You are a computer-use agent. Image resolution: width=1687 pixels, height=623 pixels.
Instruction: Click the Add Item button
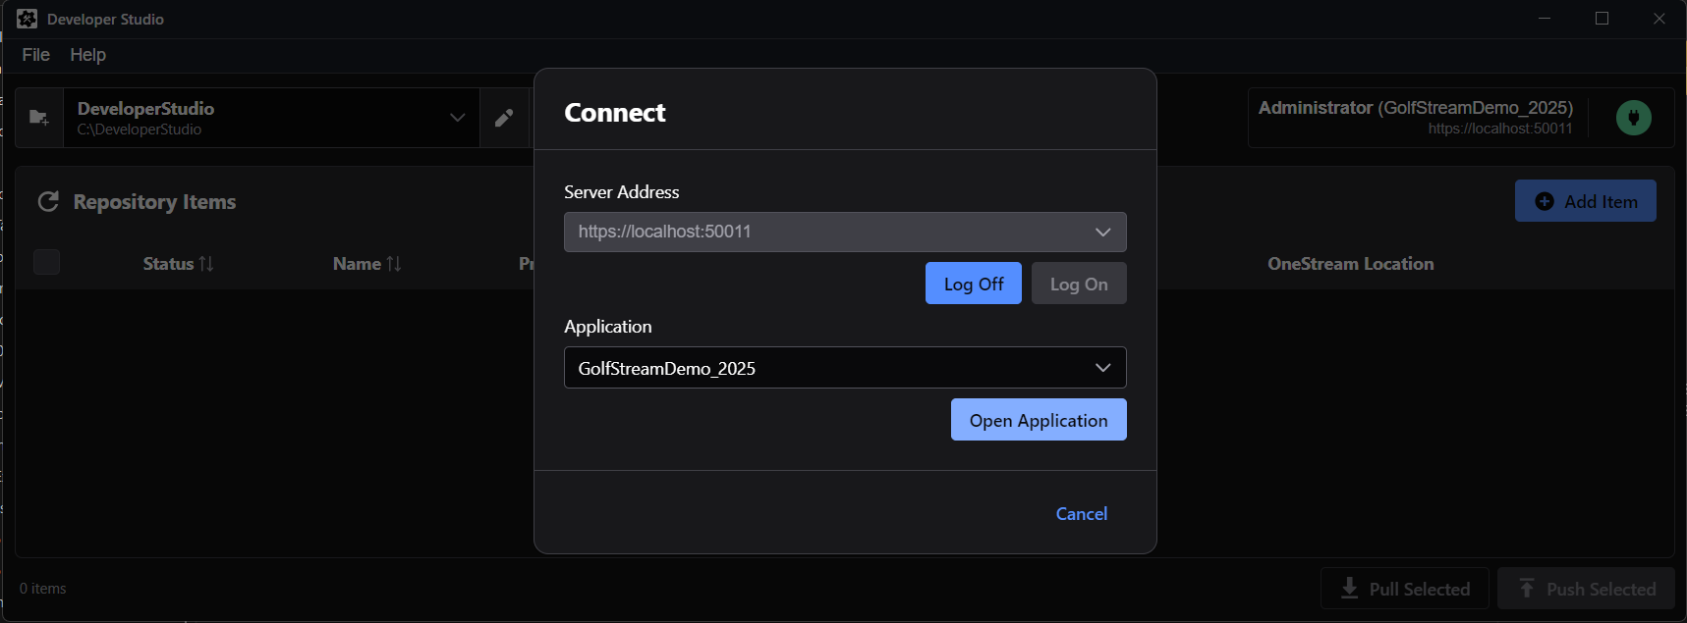[1586, 201]
